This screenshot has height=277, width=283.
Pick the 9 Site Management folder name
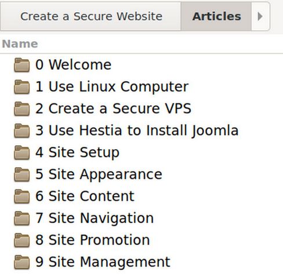pos(103,262)
